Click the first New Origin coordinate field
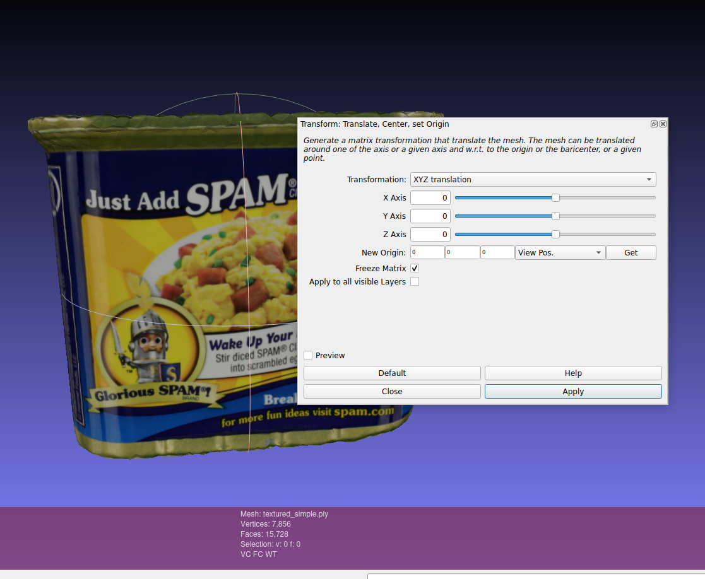This screenshot has width=705, height=579. (427, 252)
